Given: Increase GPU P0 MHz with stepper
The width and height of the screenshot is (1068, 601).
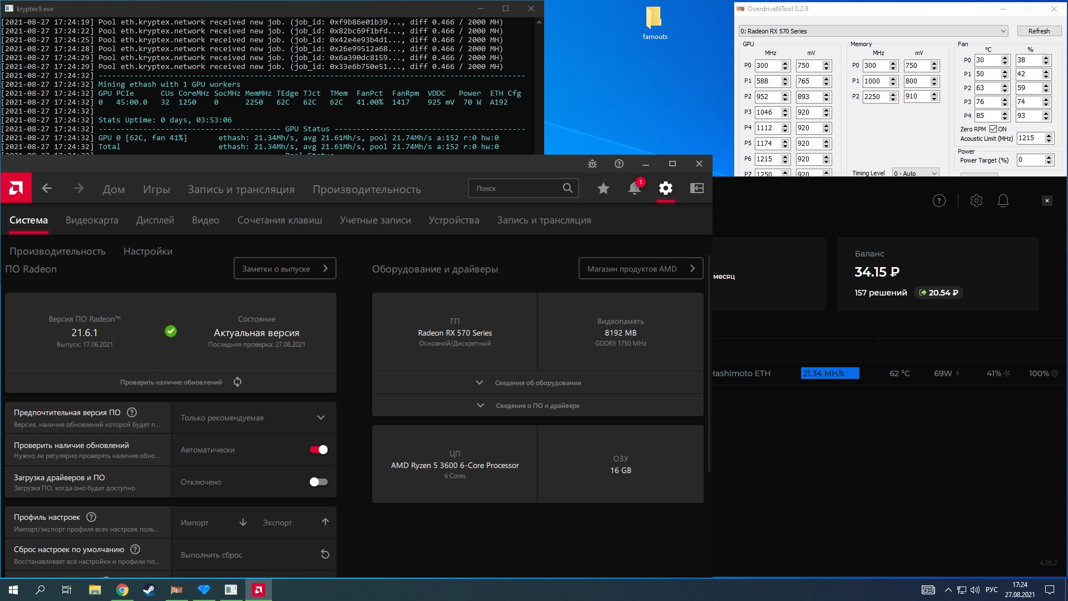Looking at the screenshot, I should point(785,63).
